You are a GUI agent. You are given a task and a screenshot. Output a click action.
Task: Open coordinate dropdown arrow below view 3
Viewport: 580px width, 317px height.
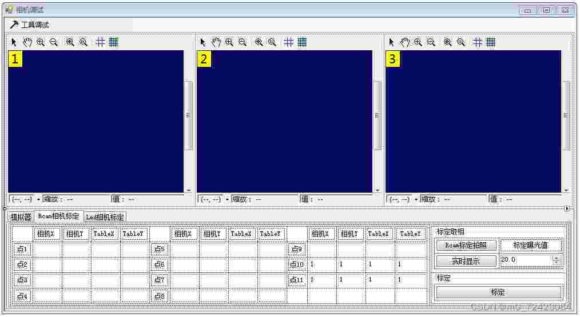pos(416,199)
